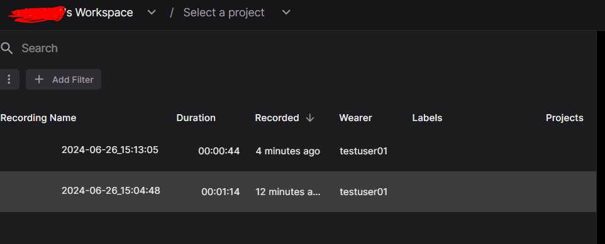Screen dimensions: 605x244
Task: Click the search magnifier icon
Action: click(x=7, y=48)
